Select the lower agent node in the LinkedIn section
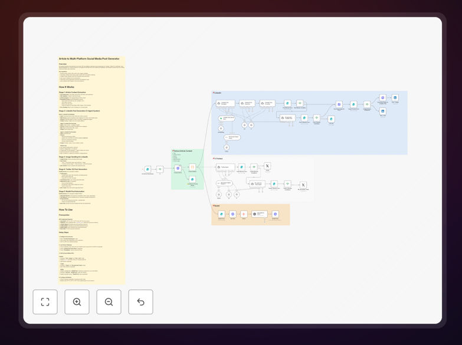This screenshot has height=345, width=462. pyautogui.click(x=287, y=118)
